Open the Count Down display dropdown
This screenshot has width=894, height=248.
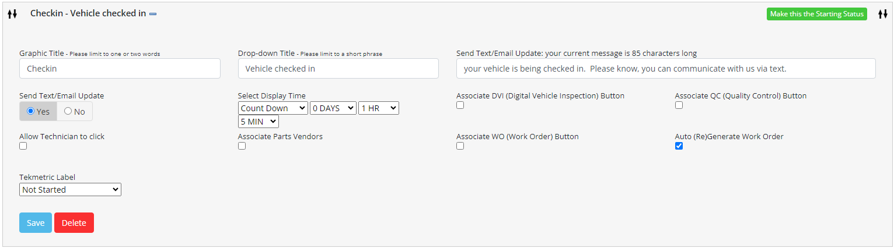pyautogui.click(x=273, y=108)
